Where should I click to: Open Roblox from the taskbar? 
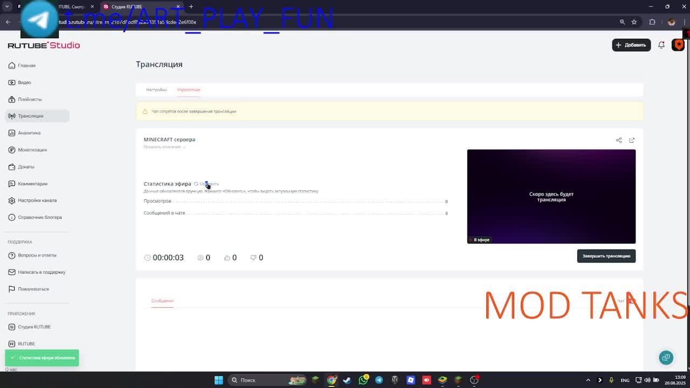click(411, 380)
